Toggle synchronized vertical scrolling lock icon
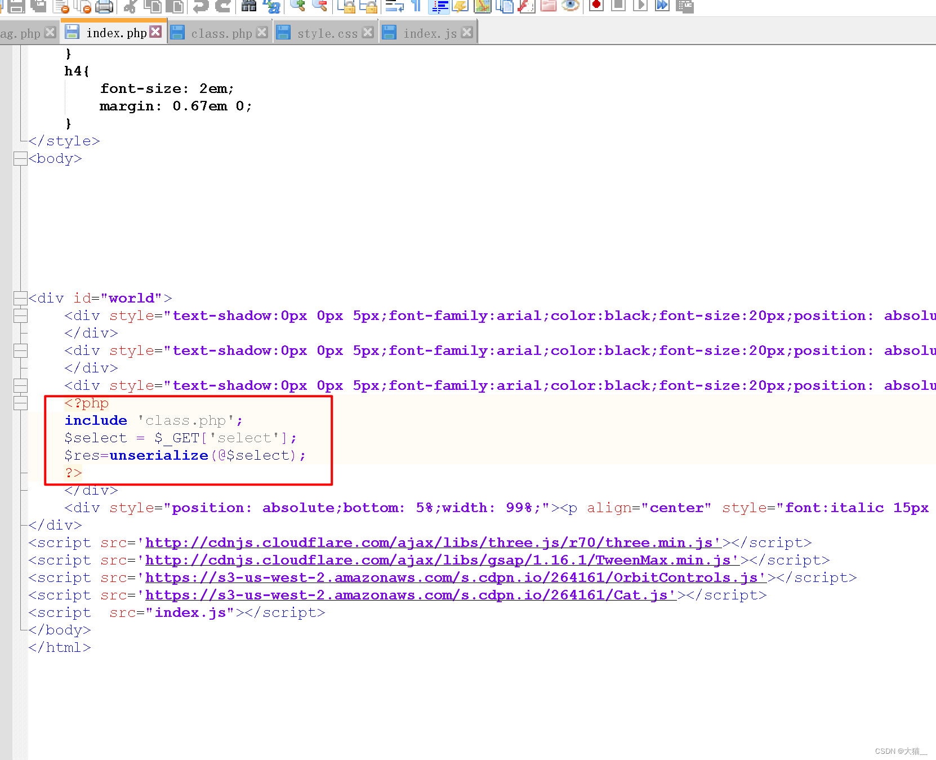Viewport: 936px width, 760px height. click(x=347, y=6)
